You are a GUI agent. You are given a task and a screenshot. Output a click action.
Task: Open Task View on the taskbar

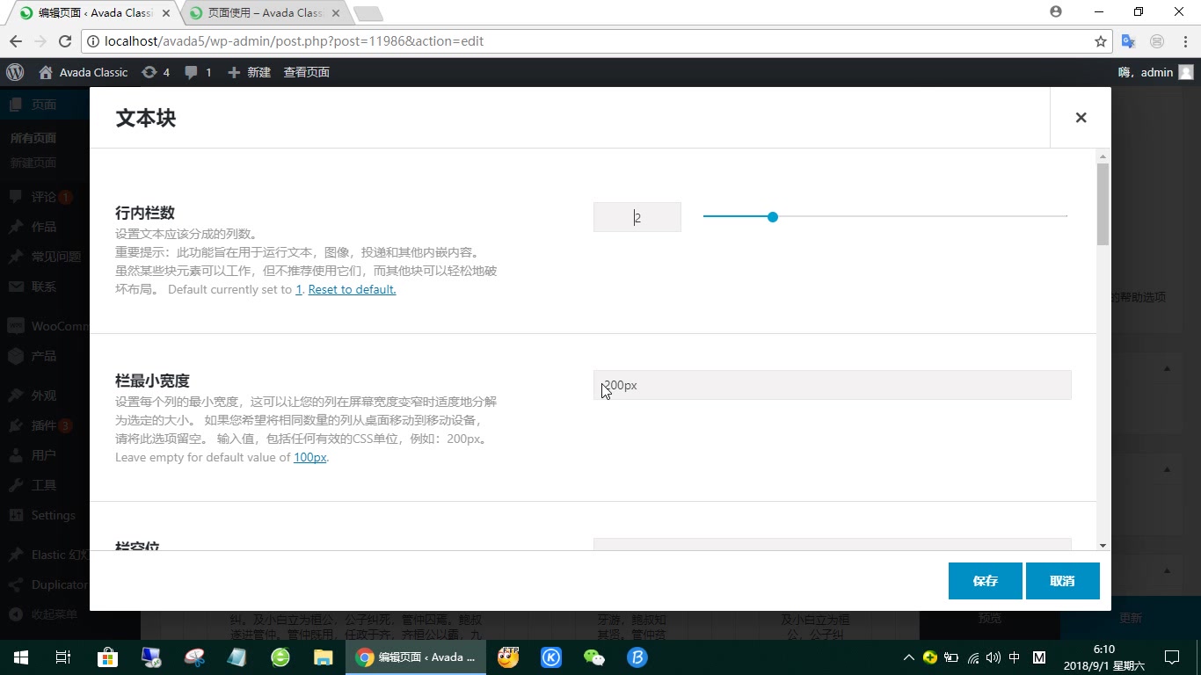click(63, 657)
